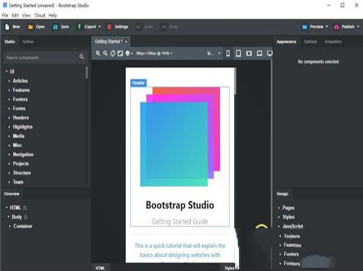The height and width of the screenshot is (271, 363).
Task: Click the Publish cloud icon
Action: pyautogui.click(x=336, y=27)
